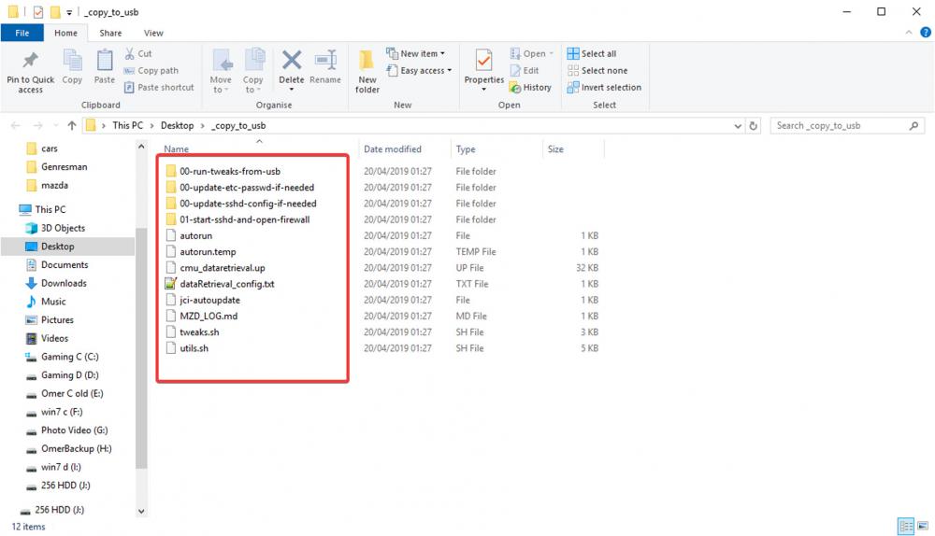Image resolution: width=935 pixels, height=536 pixels.
Task: Click Desktop in the address breadcrumb
Action: pyautogui.click(x=177, y=126)
